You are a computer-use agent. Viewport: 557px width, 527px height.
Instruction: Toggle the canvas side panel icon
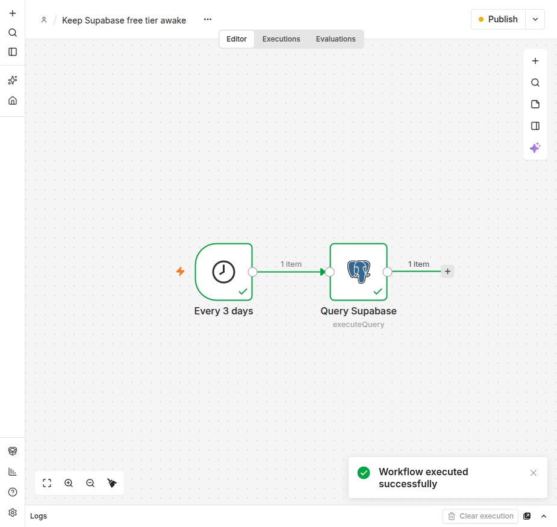[x=535, y=126]
